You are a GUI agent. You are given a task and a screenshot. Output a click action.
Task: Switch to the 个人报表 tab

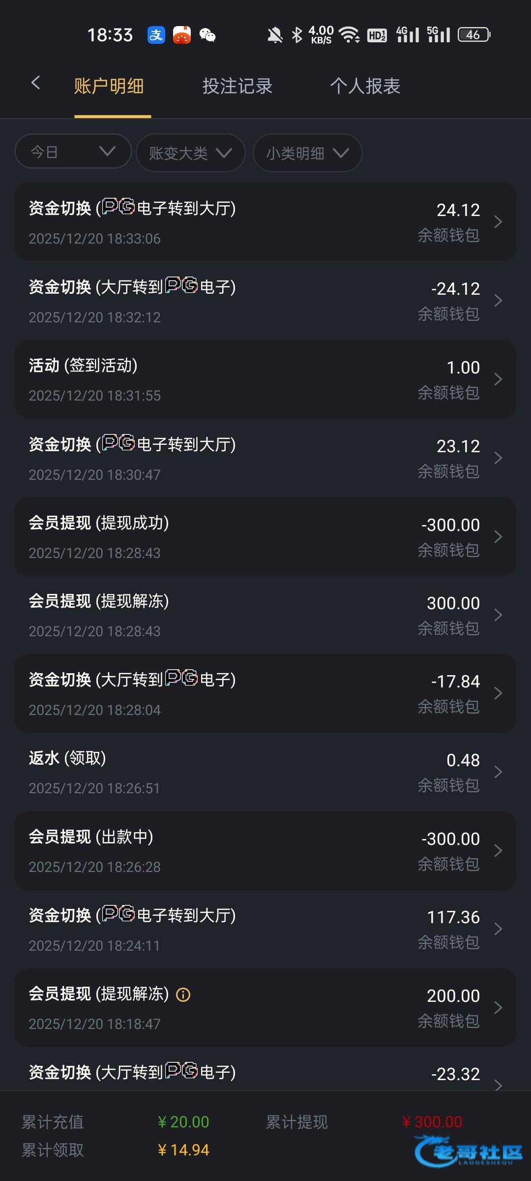(365, 86)
